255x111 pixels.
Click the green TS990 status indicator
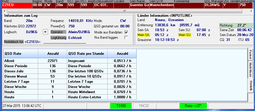coord(121,106)
